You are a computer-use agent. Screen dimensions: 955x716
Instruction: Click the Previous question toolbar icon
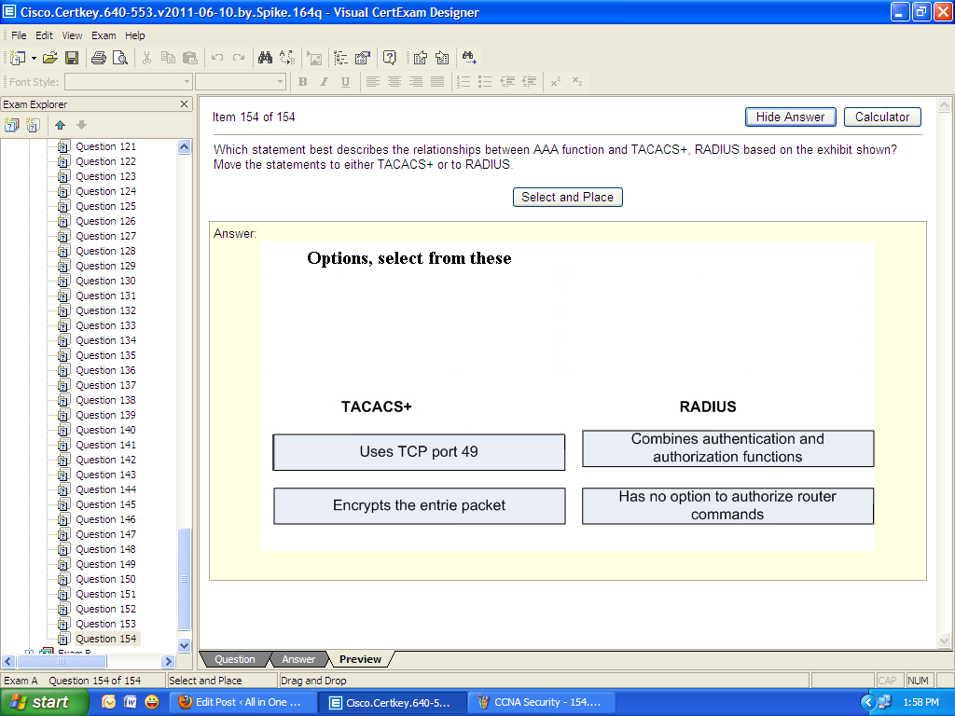[x=421, y=58]
